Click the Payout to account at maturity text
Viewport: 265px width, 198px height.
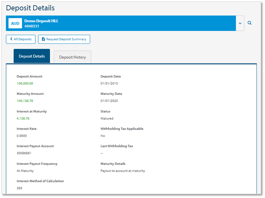tap(123, 171)
